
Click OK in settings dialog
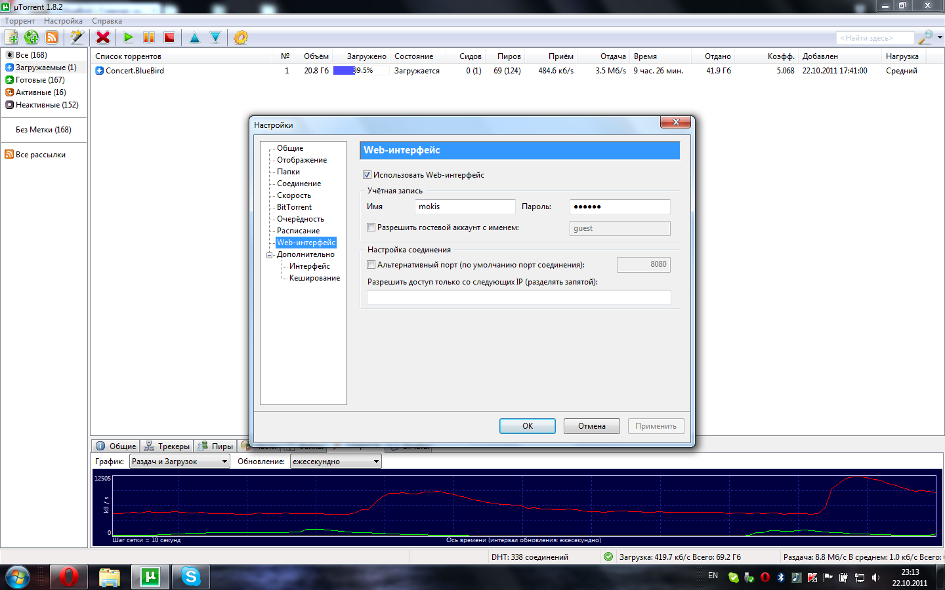[528, 426]
